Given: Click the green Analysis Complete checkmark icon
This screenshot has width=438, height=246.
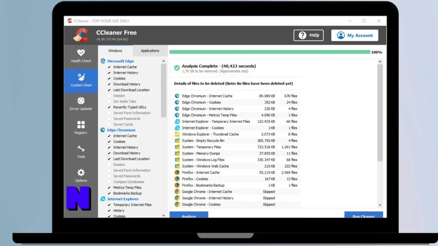Looking at the screenshot, I should (x=177, y=68).
